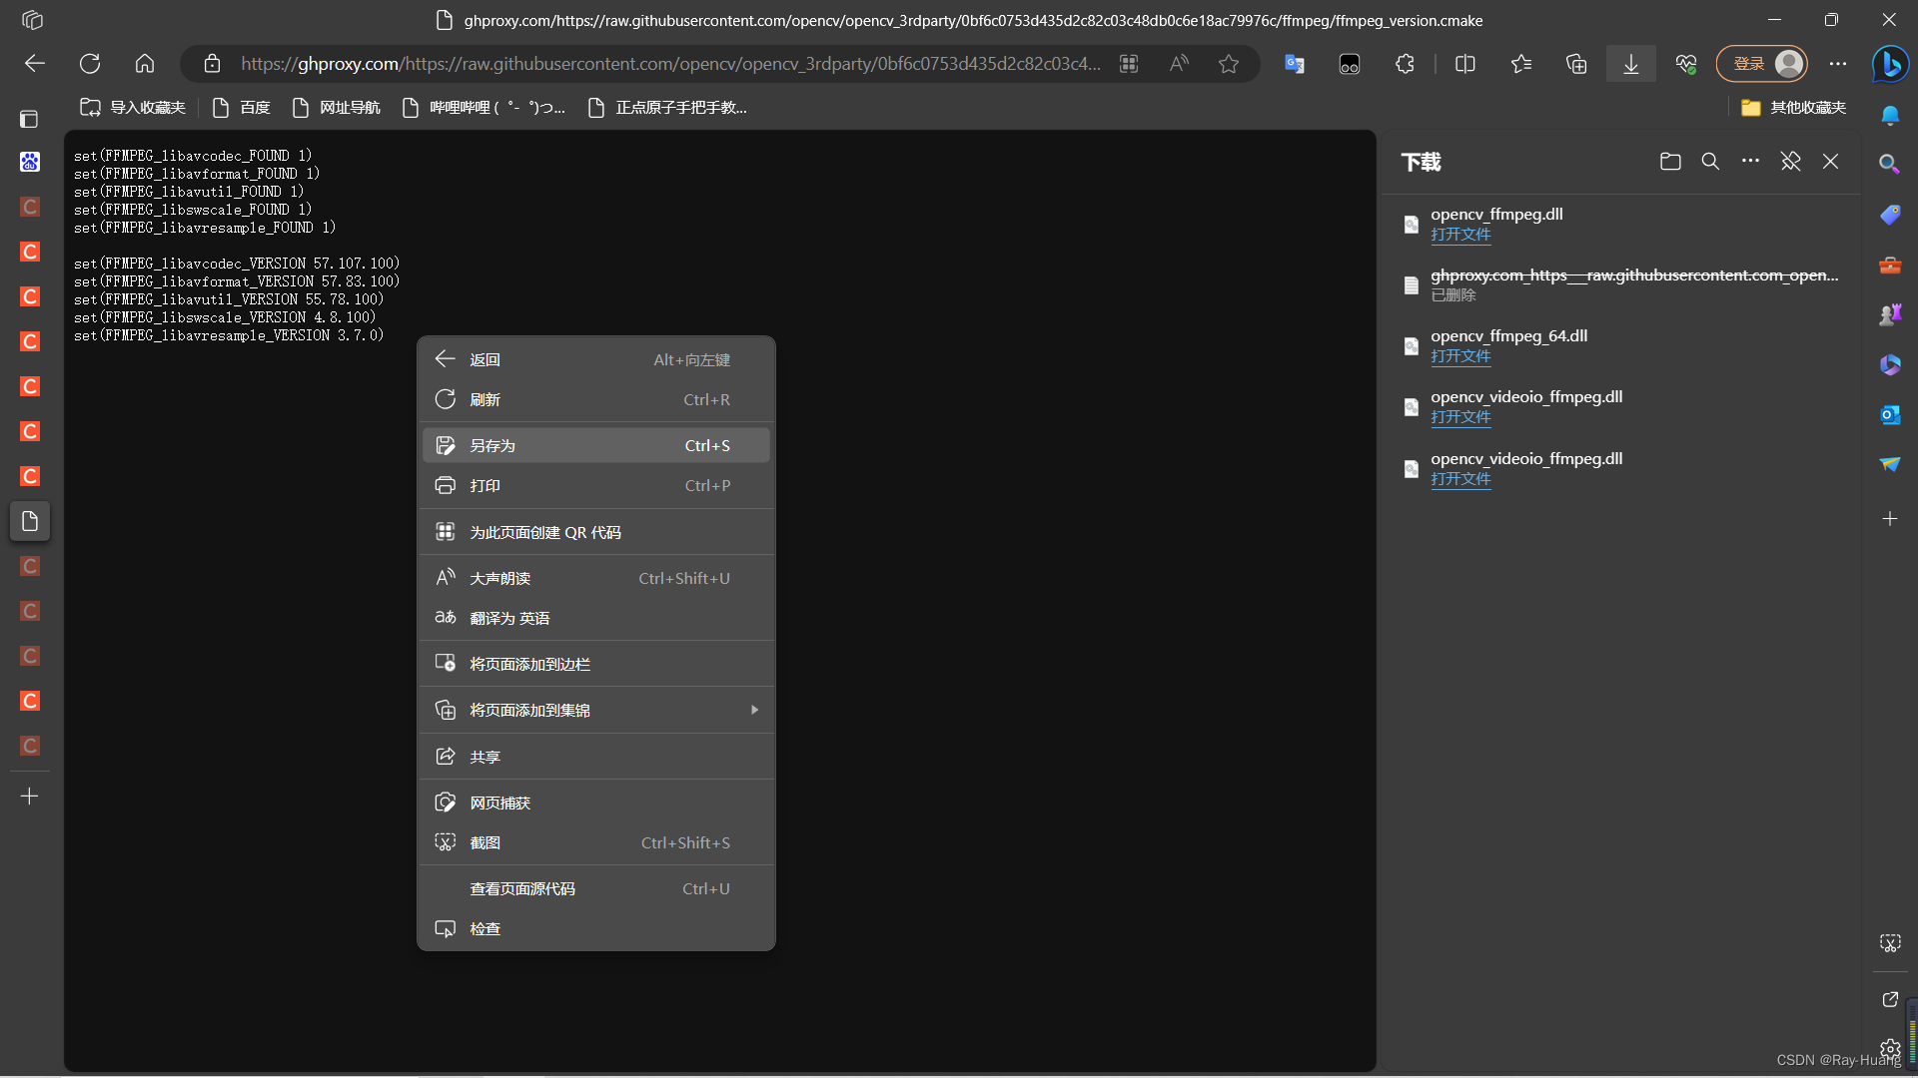This screenshot has height=1078, width=1918.
Task: Open file link under opencv_ffmpeg_64.dll
Action: 1460,356
